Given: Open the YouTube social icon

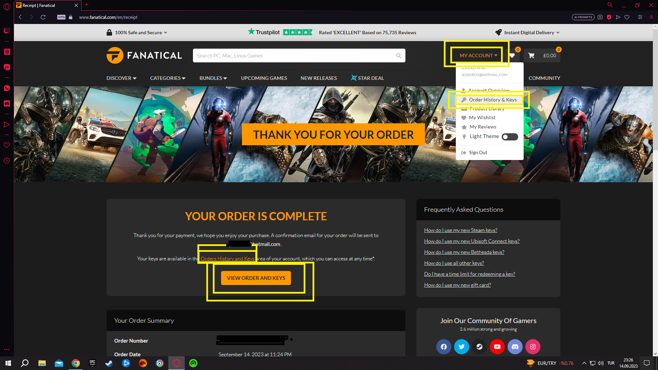Looking at the screenshot, I should pyautogui.click(x=497, y=347).
